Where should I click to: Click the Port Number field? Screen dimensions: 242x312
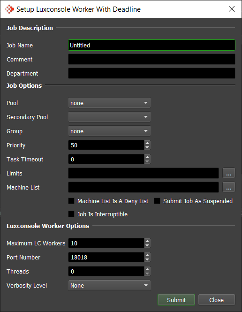coord(106,257)
